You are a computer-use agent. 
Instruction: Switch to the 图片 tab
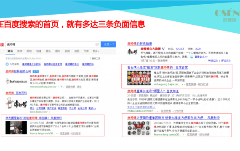(x=58, y=51)
